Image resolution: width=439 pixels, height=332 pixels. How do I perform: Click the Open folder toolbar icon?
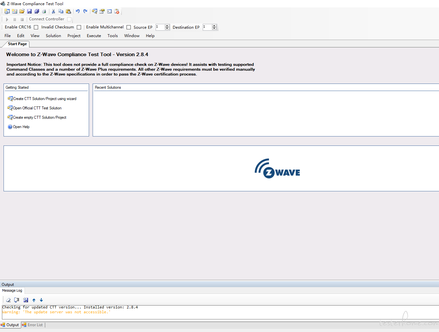(22, 11)
